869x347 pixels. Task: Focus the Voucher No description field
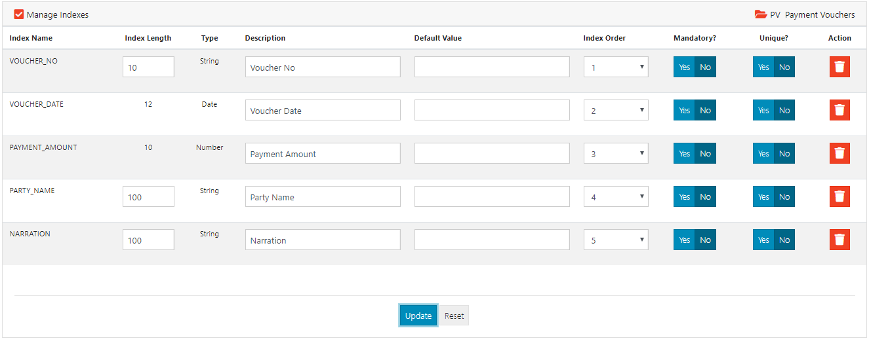[322, 67]
